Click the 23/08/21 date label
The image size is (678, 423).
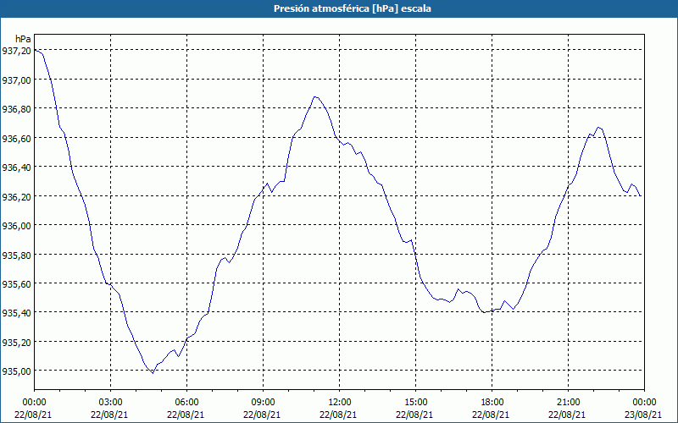642,415
